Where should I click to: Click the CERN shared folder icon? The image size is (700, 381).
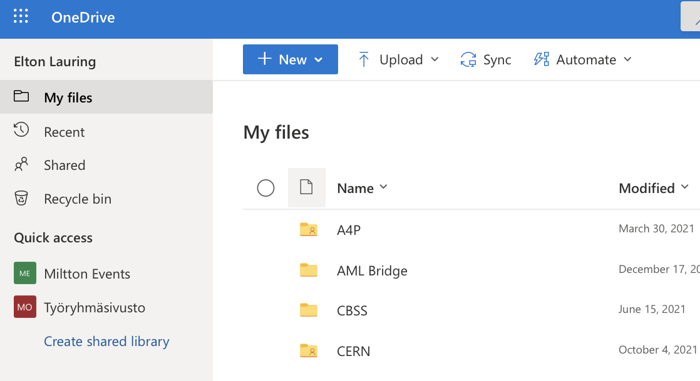(309, 350)
